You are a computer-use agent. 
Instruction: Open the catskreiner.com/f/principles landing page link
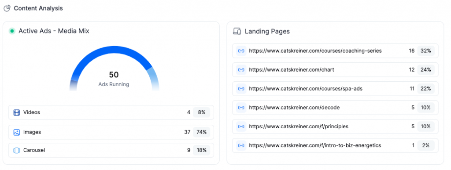[299, 127]
